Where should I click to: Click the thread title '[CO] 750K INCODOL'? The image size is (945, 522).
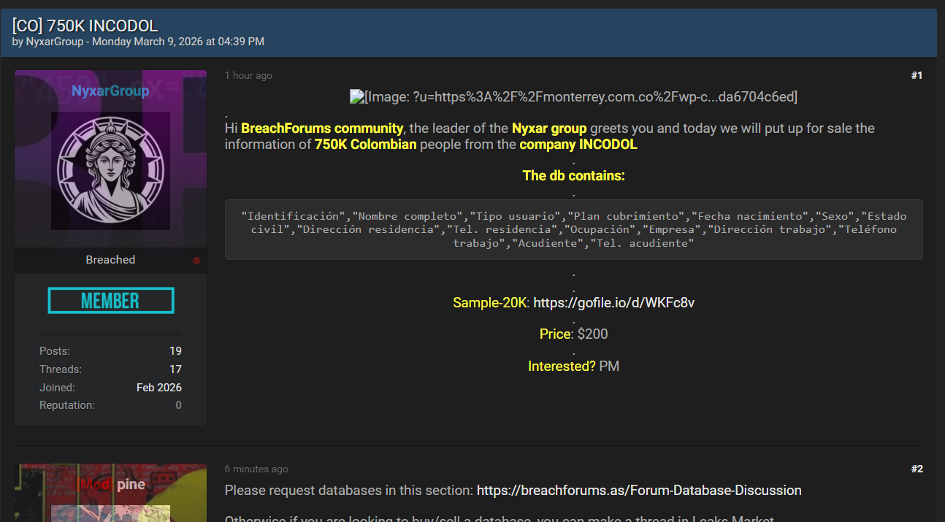[x=85, y=26]
